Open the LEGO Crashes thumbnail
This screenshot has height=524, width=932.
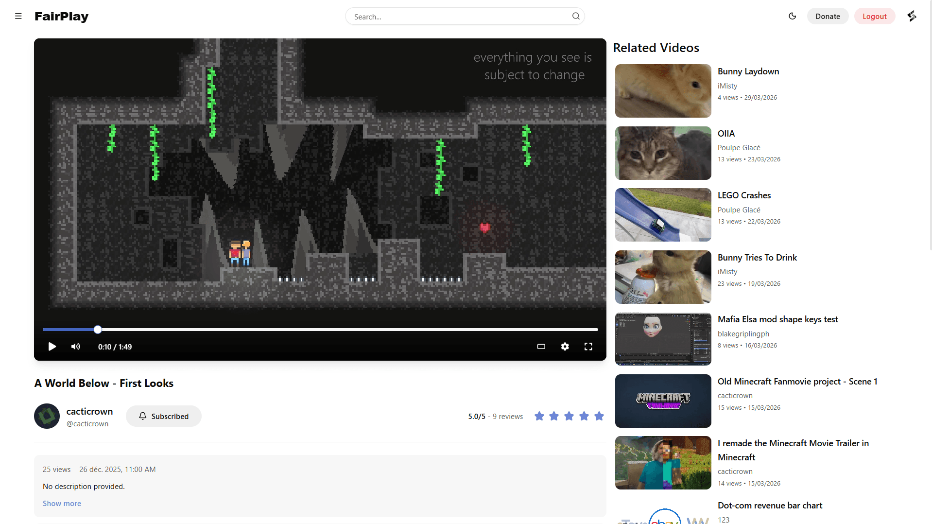click(663, 215)
